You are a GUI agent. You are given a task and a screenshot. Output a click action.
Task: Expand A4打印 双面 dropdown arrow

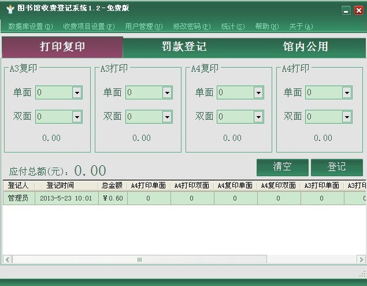point(347,117)
